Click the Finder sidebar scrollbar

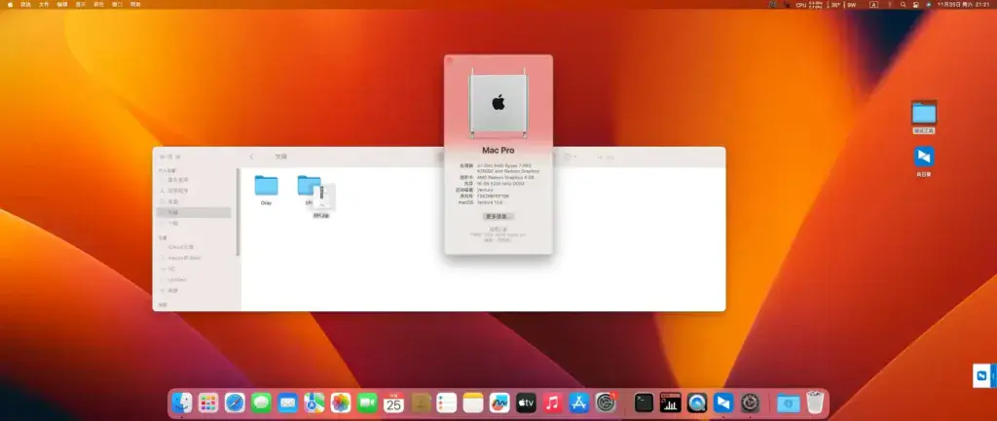239,211
